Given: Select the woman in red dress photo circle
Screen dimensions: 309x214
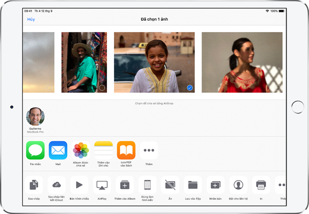Looking at the screenshot, I should tap(278, 88).
